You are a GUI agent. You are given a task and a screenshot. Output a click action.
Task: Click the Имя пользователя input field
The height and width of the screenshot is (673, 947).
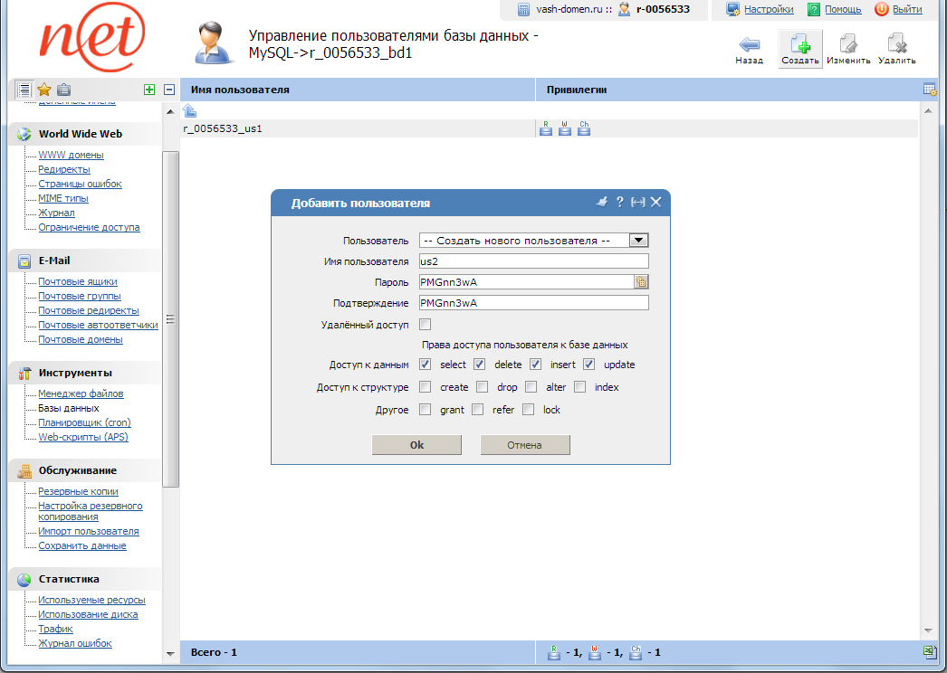point(533,261)
